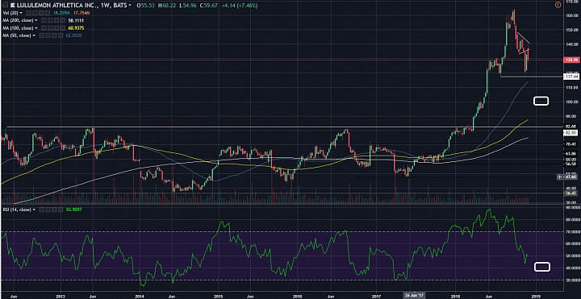Open the MA (50, close) dropdown arrow
Screen dimensions: 581x299
(34, 35)
